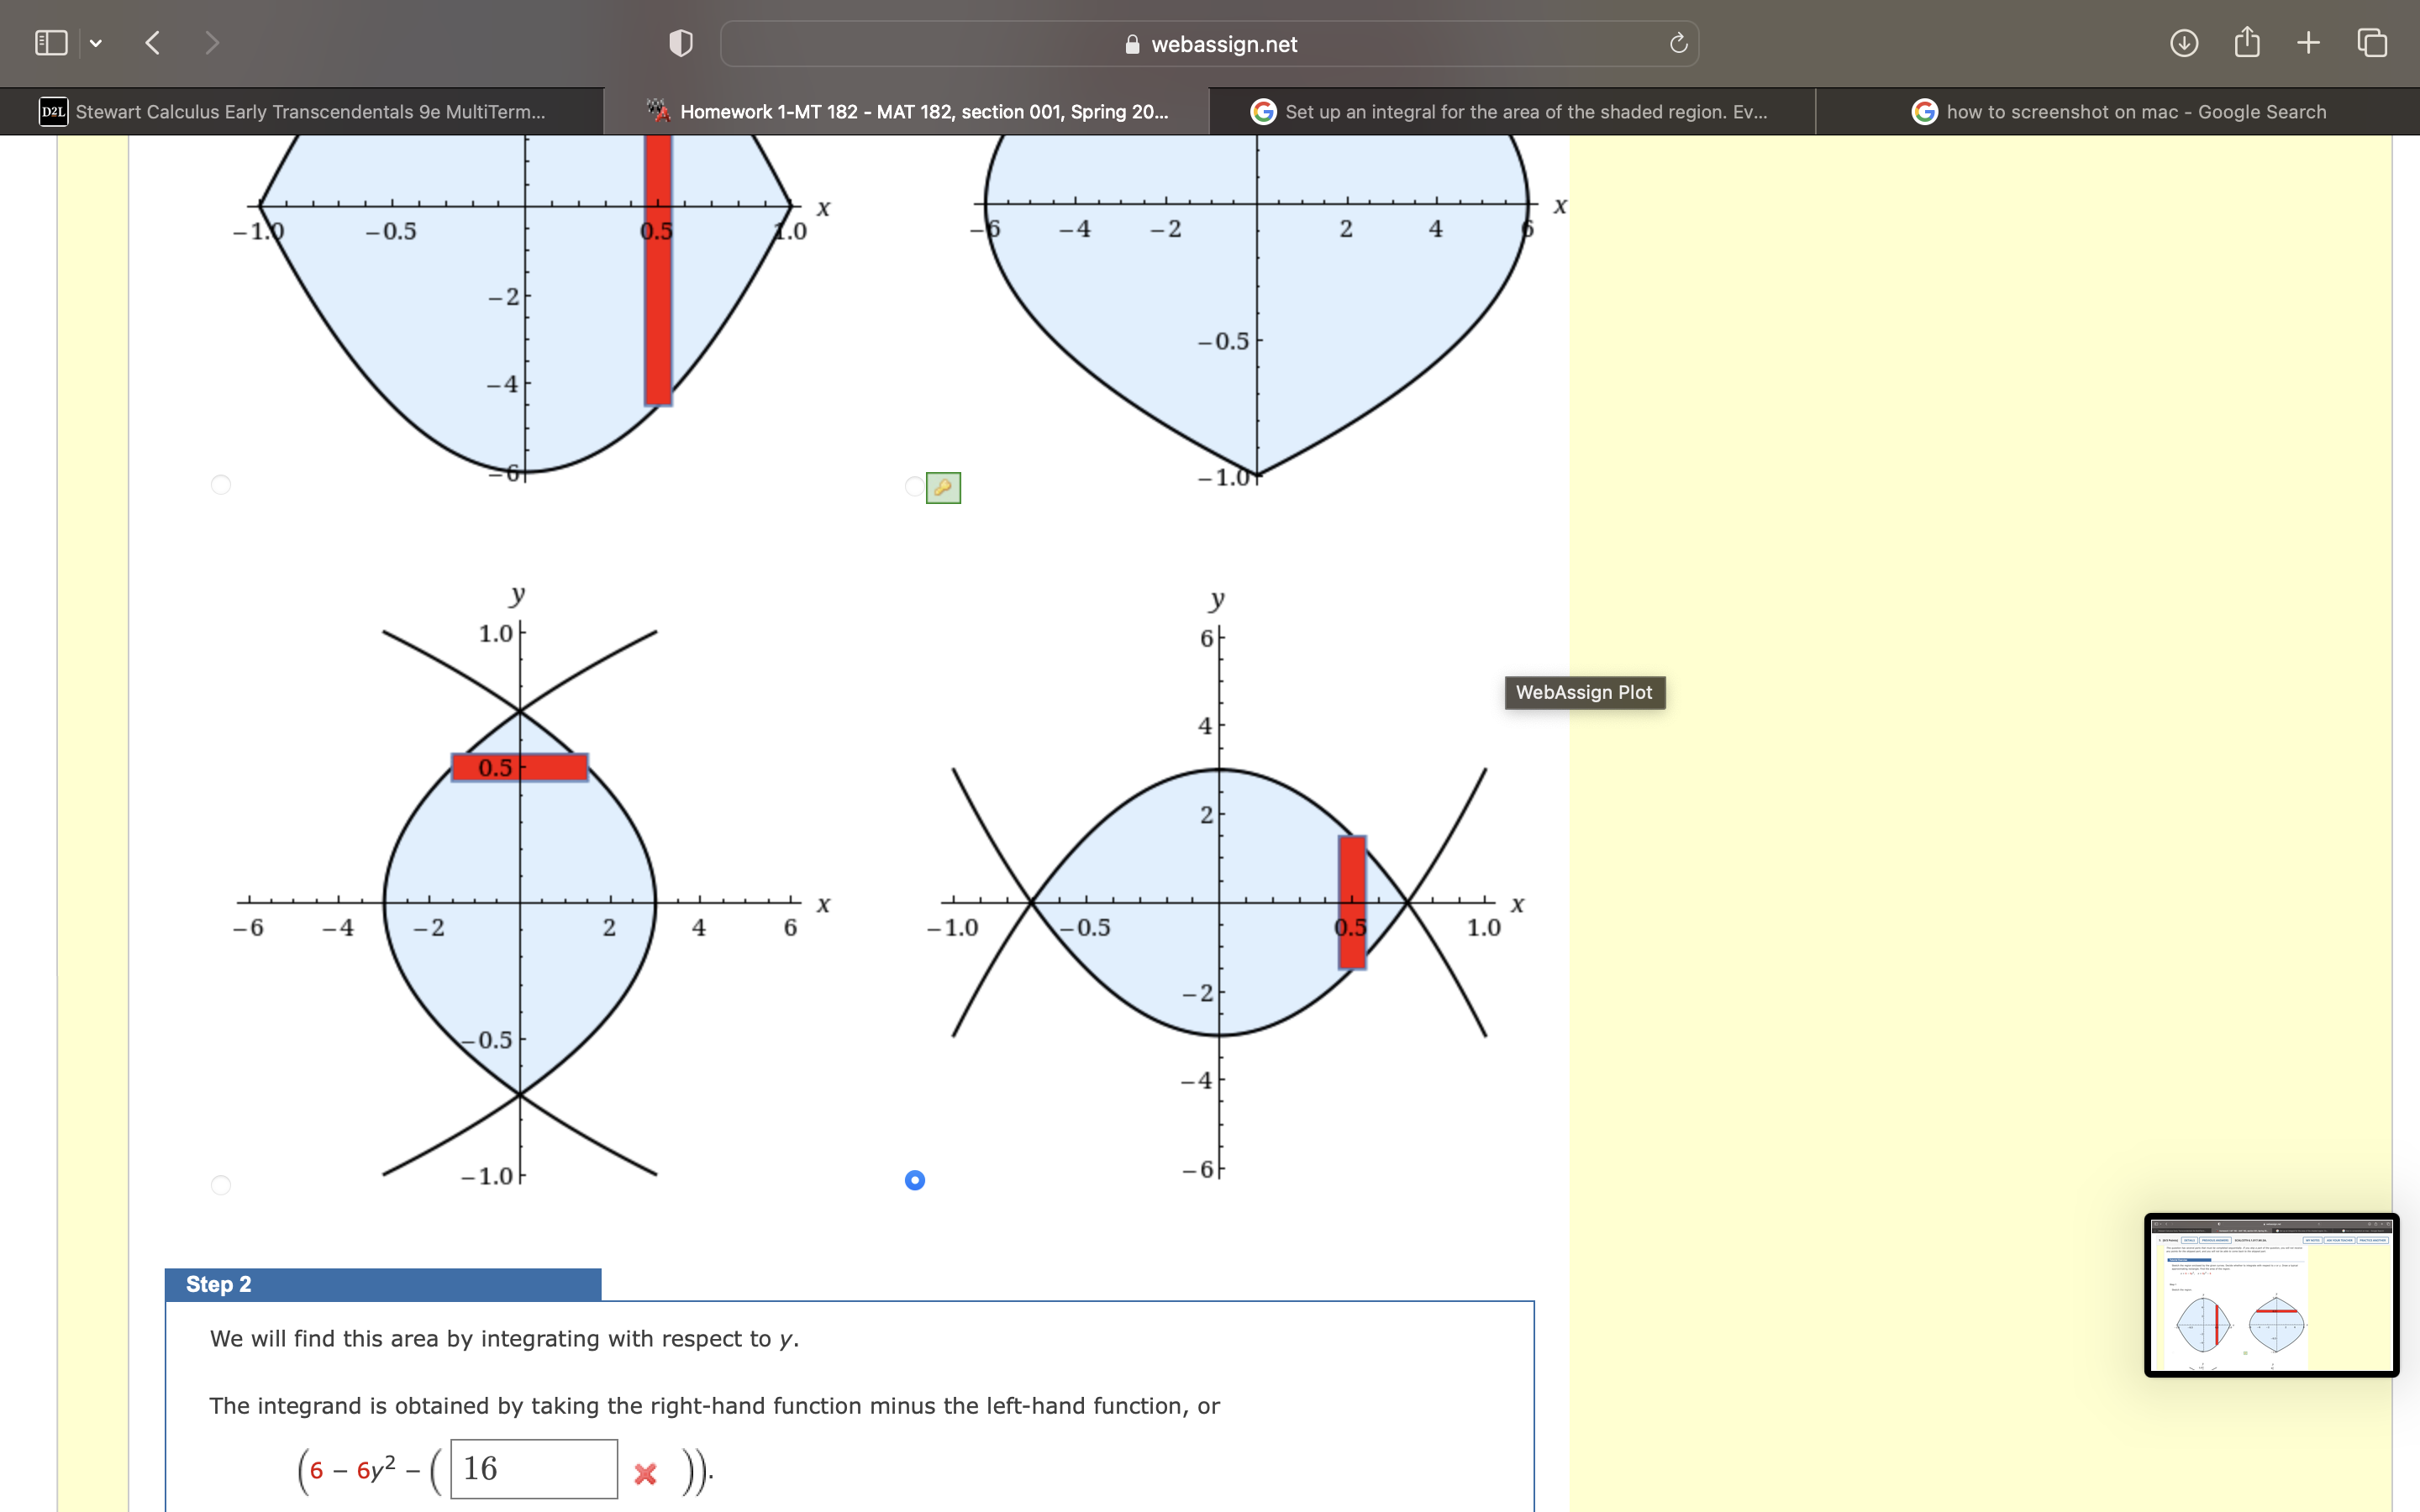Click the answer field containing 16
2420x1512 pixels.
pos(534,1469)
